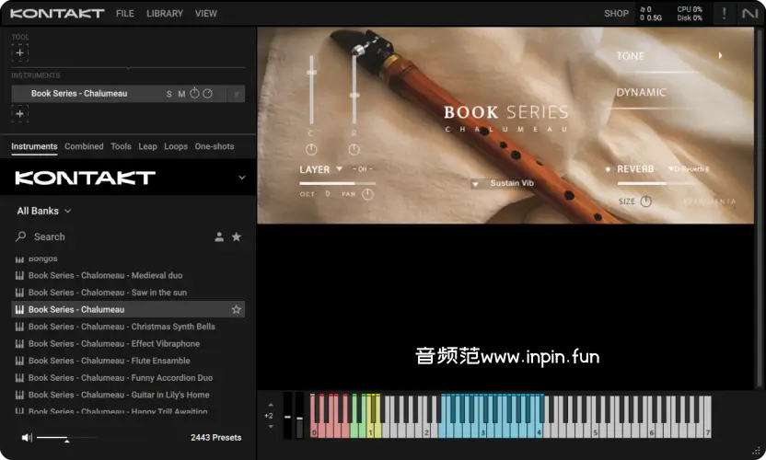Image resolution: width=766 pixels, height=460 pixels.
Task: Select the highlighted Book Series - Chalumeau preset
Action: coord(128,310)
